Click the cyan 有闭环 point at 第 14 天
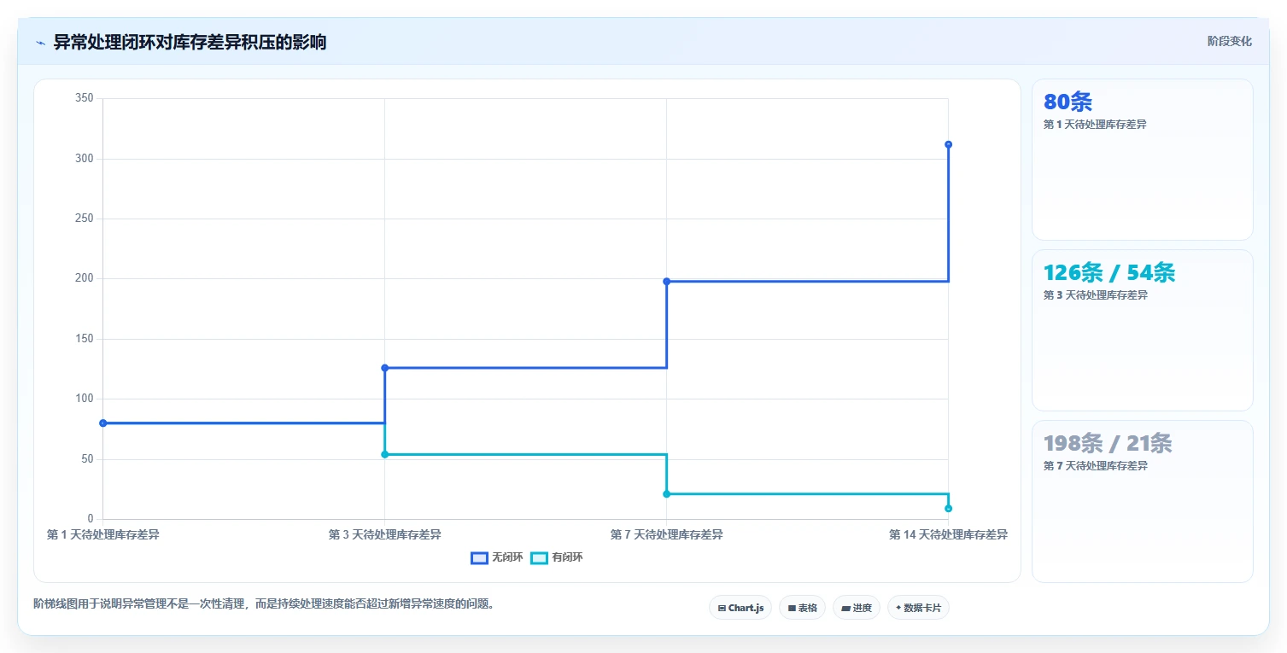Image resolution: width=1287 pixels, height=653 pixels. click(x=948, y=509)
